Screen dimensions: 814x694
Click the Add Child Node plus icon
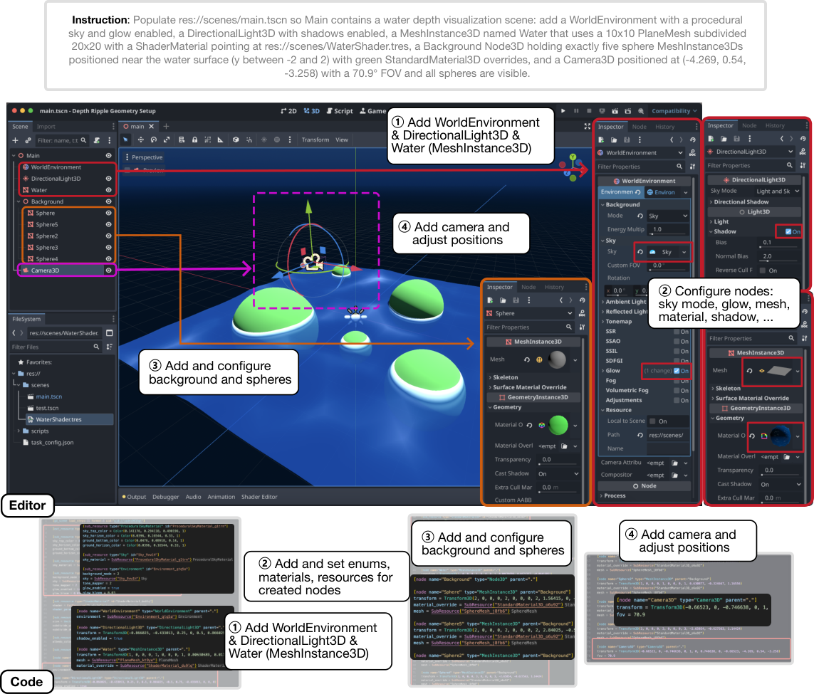coord(15,141)
